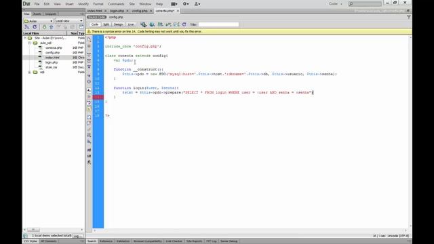Click Get Files green down arrow
This screenshot has width=434, height=244.
44,27
